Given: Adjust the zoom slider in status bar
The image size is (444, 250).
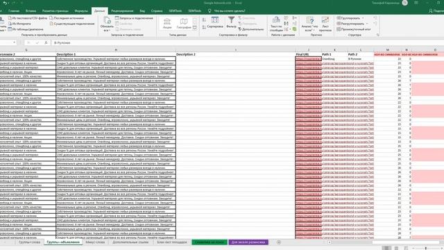Looking at the screenshot, I should [x=425, y=248].
